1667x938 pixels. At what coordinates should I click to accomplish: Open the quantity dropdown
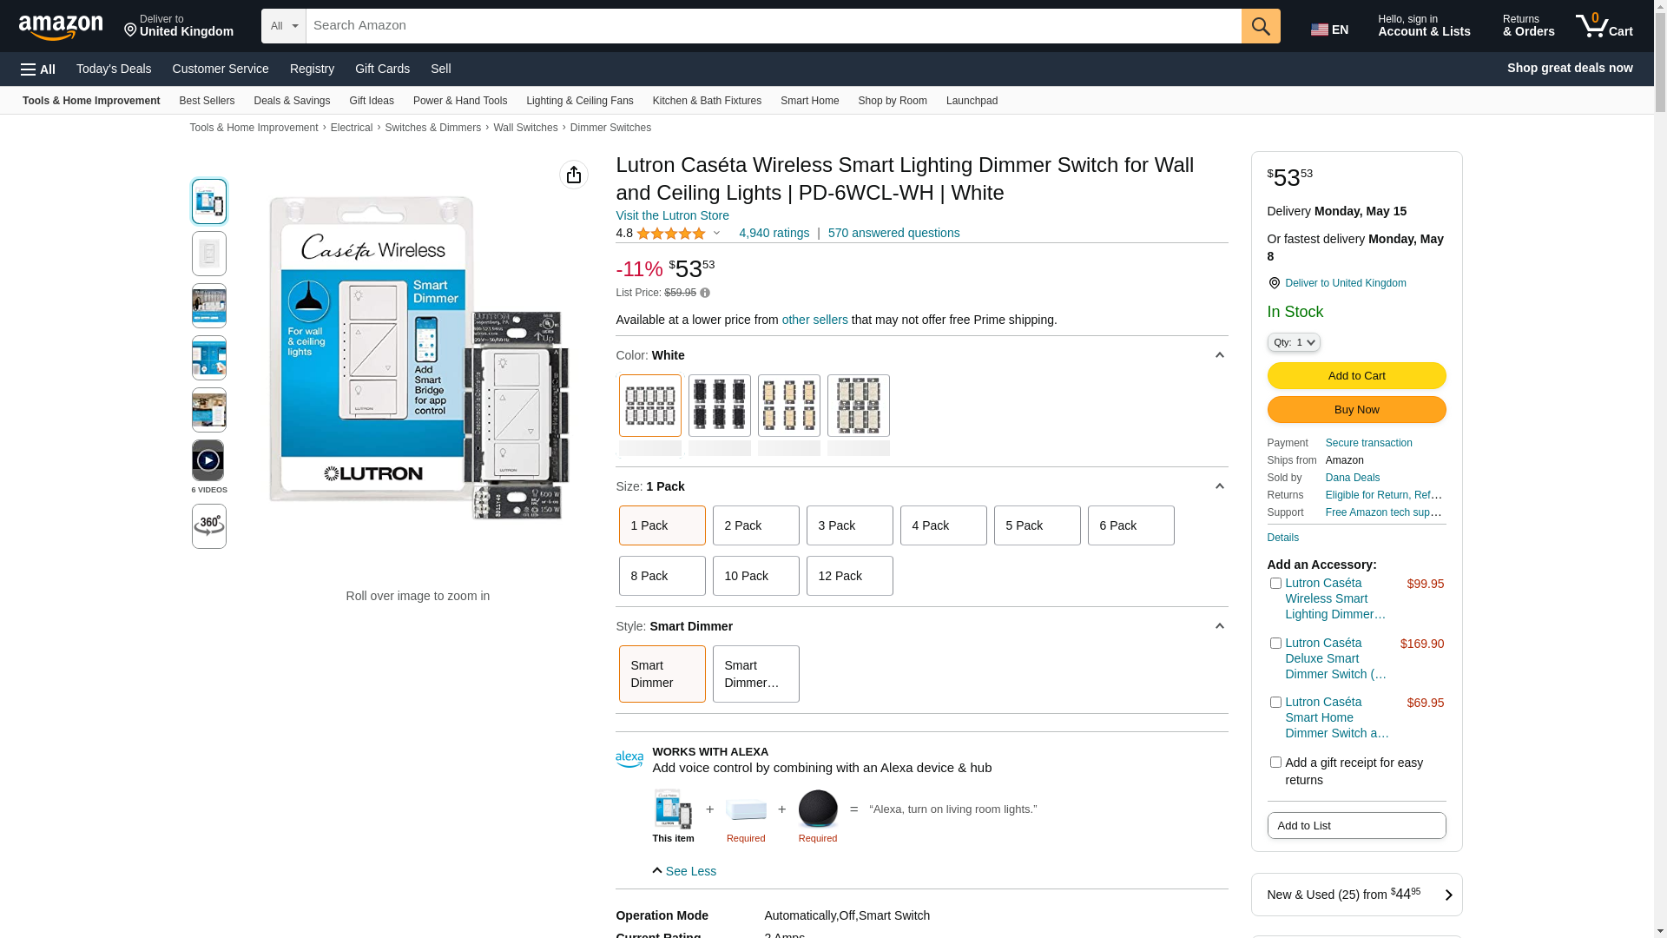(1293, 342)
